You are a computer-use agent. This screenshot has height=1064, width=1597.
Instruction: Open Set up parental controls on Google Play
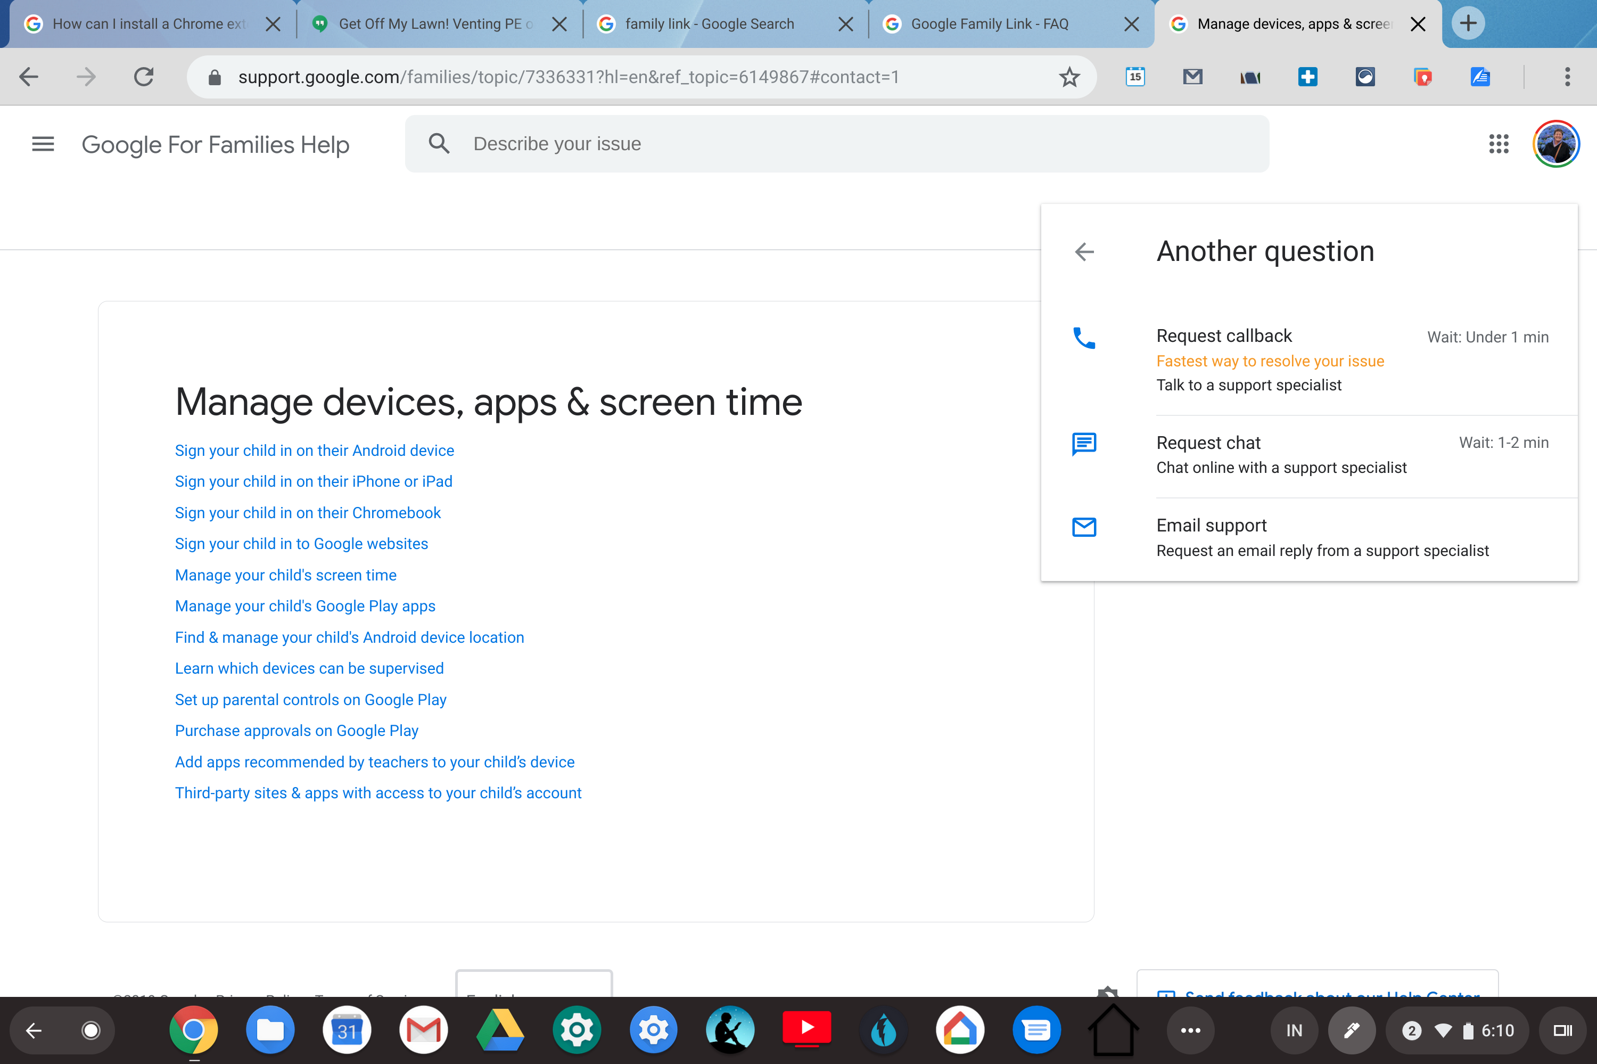tap(310, 700)
